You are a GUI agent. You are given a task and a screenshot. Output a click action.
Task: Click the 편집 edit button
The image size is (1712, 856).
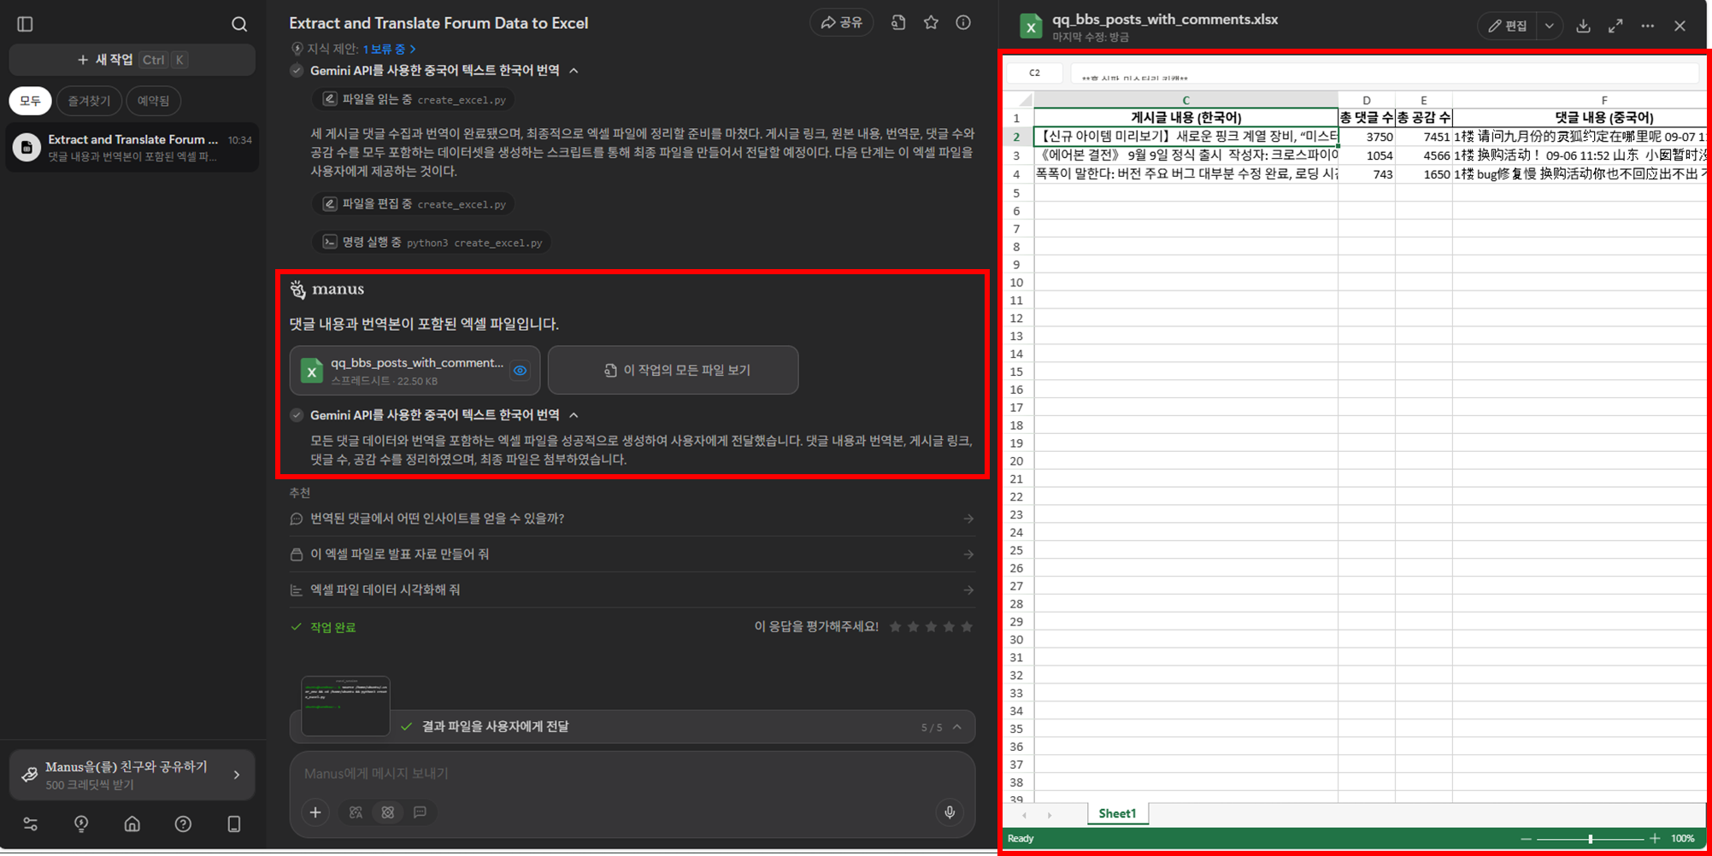pyautogui.click(x=1508, y=26)
